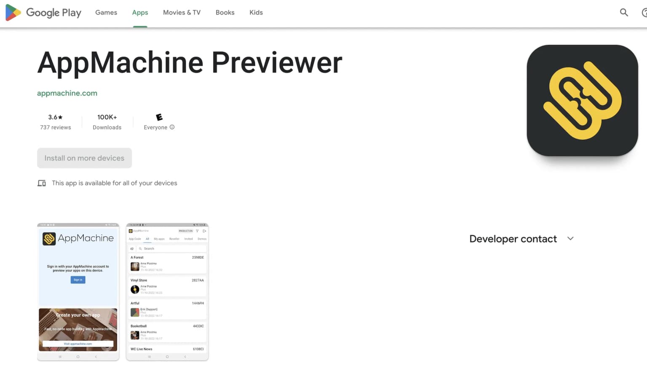Screen dimensions: 647x369
Task: Click the first app screenshot
Action: [78, 291]
